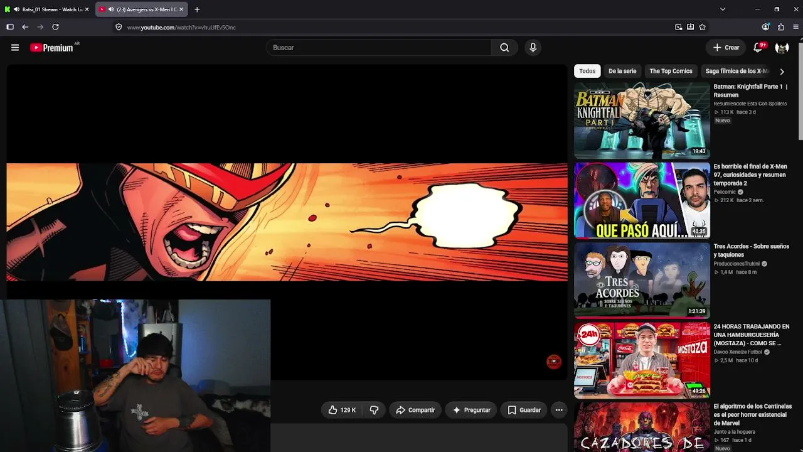
Task: Open El algoritmo de los Centinelas title
Action: click(753, 415)
